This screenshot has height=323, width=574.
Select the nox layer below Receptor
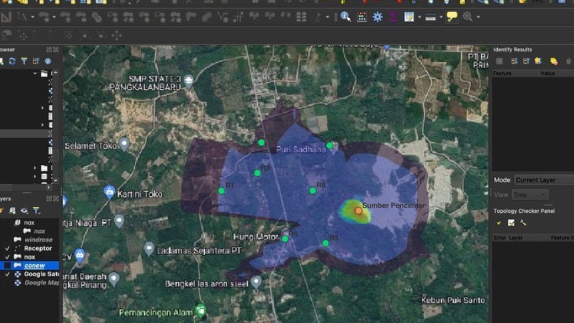29,257
